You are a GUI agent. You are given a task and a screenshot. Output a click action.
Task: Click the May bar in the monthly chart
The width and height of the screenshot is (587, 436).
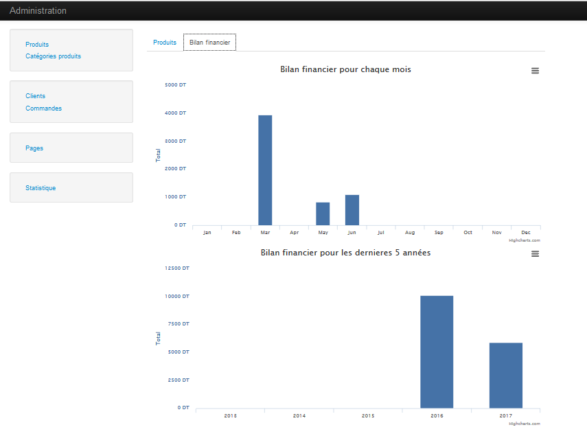pos(323,213)
